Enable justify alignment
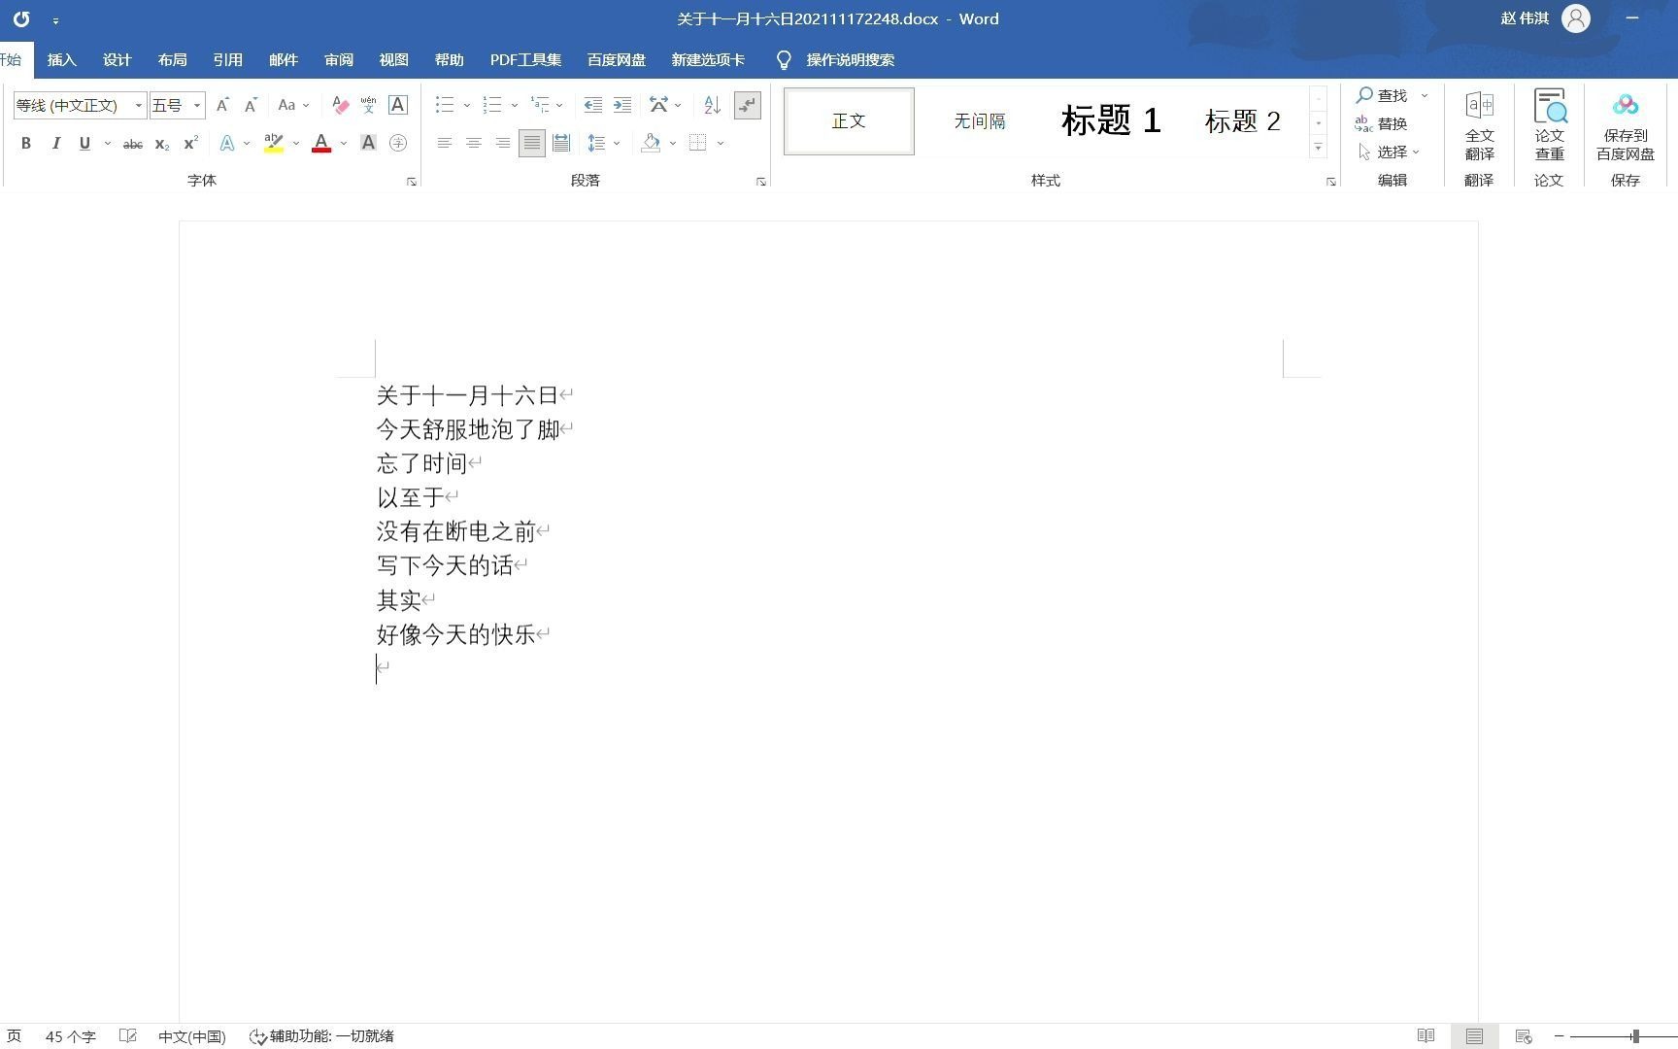This screenshot has width=1678, height=1049. click(531, 143)
